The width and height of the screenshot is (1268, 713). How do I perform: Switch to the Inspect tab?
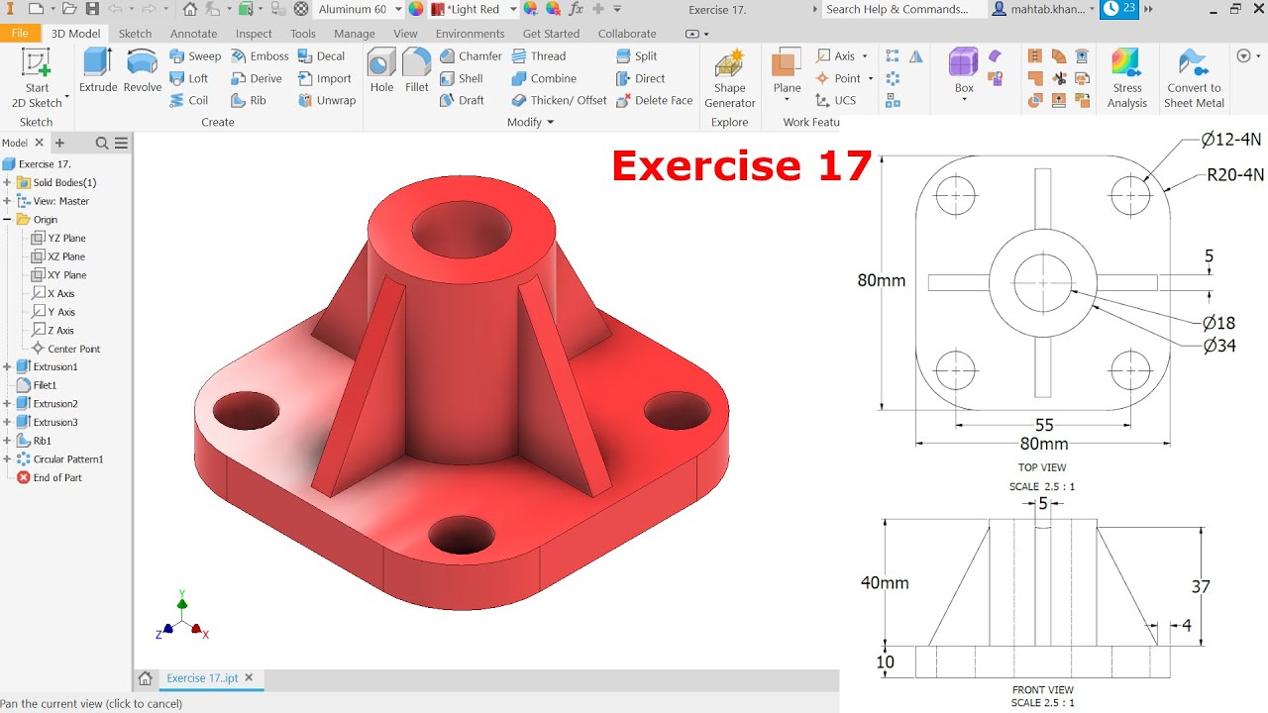255,33
